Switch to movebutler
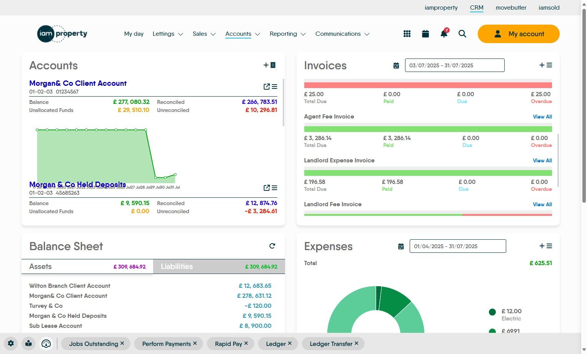This screenshot has height=354, width=587. pyautogui.click(x=511, y=8)
